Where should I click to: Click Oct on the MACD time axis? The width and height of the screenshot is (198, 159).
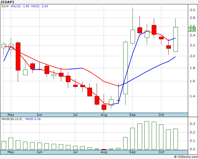pyautogui.click(x=161, y=152)
